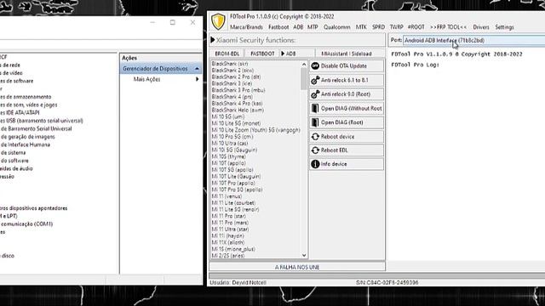Switch to the EROM-EDL tab
Screen dimensions: 545x306
[x=227, y=54]
